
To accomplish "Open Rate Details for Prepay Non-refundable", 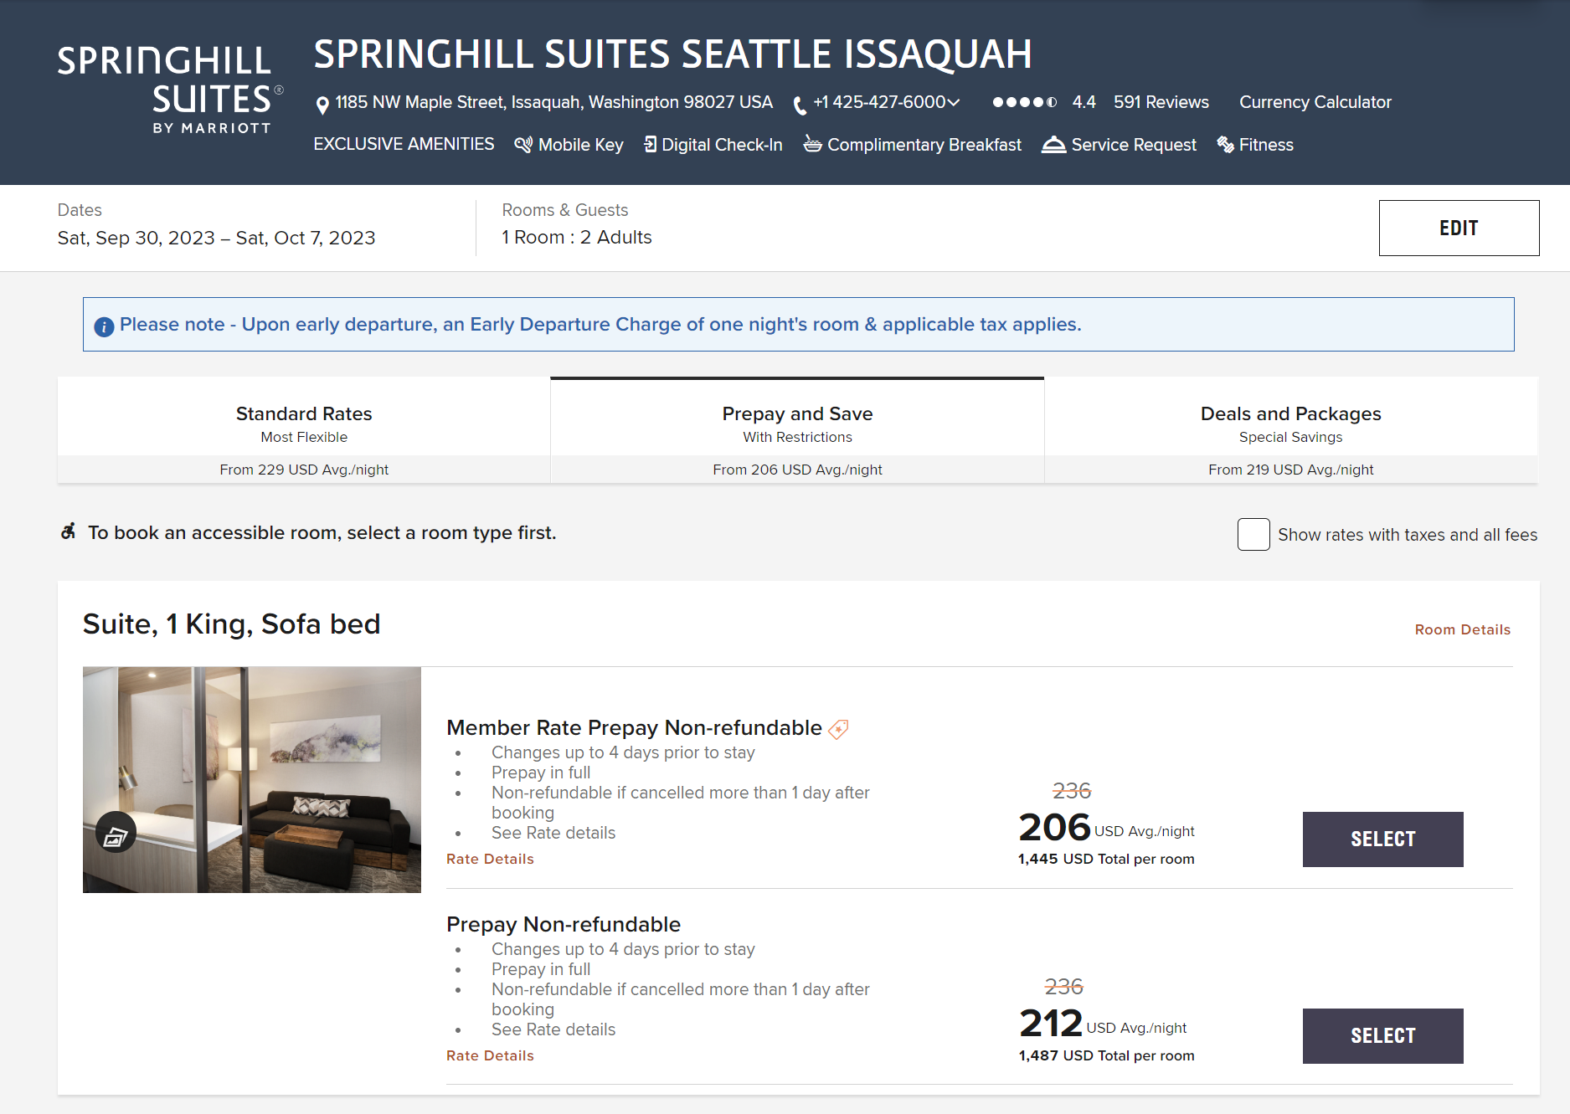I will click(489, 1055).
